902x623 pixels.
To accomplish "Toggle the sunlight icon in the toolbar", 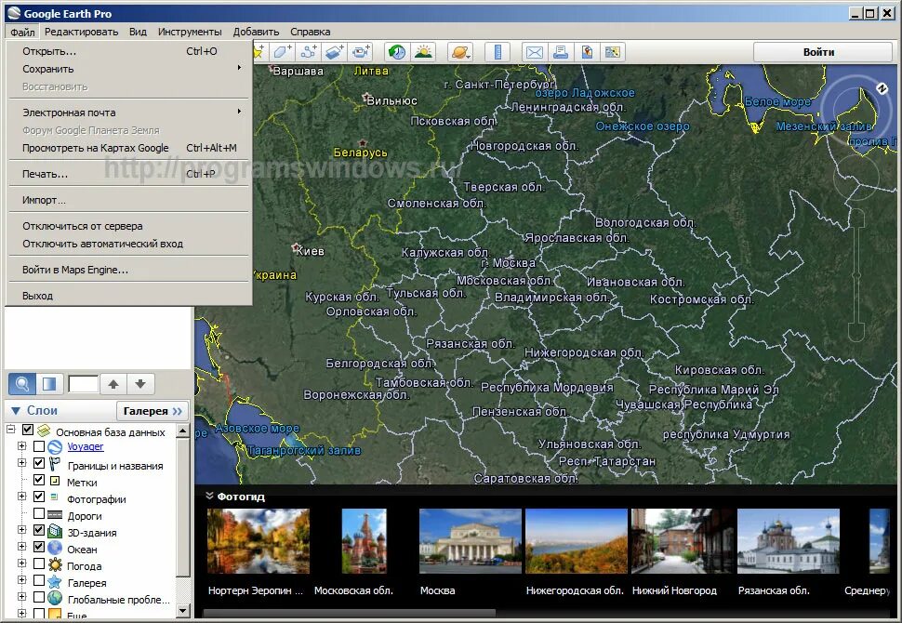I will click(423, 52).
